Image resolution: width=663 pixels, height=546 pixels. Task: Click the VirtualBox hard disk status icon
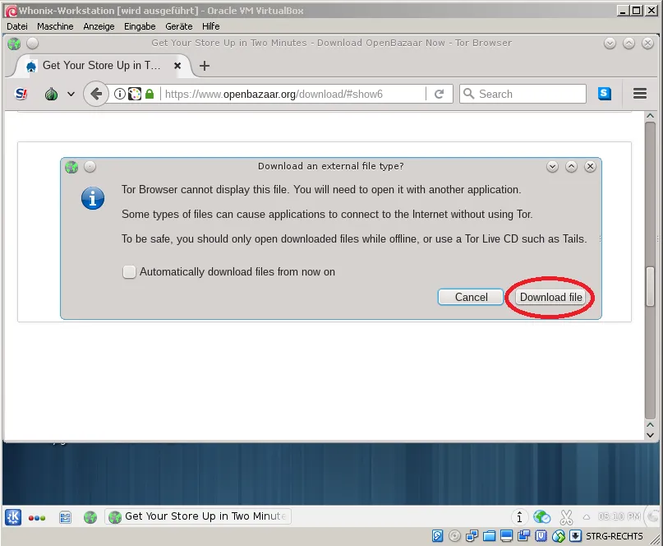pyautogui.click(x=438, y=536)
